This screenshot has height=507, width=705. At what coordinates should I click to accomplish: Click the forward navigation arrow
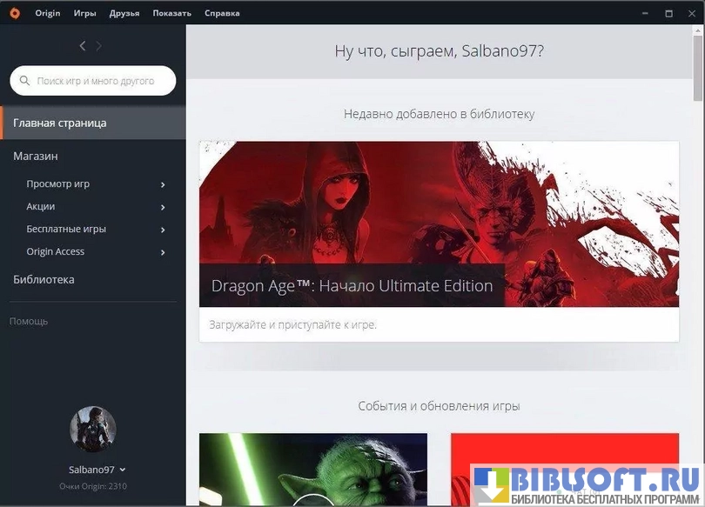click(x=99, y=45)
